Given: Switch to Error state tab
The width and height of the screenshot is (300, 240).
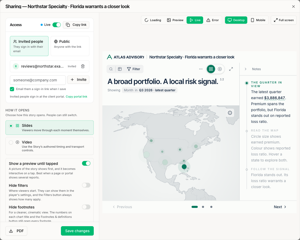Looking at the screenshot, I should pyautogui.click(x=213, y=20).
